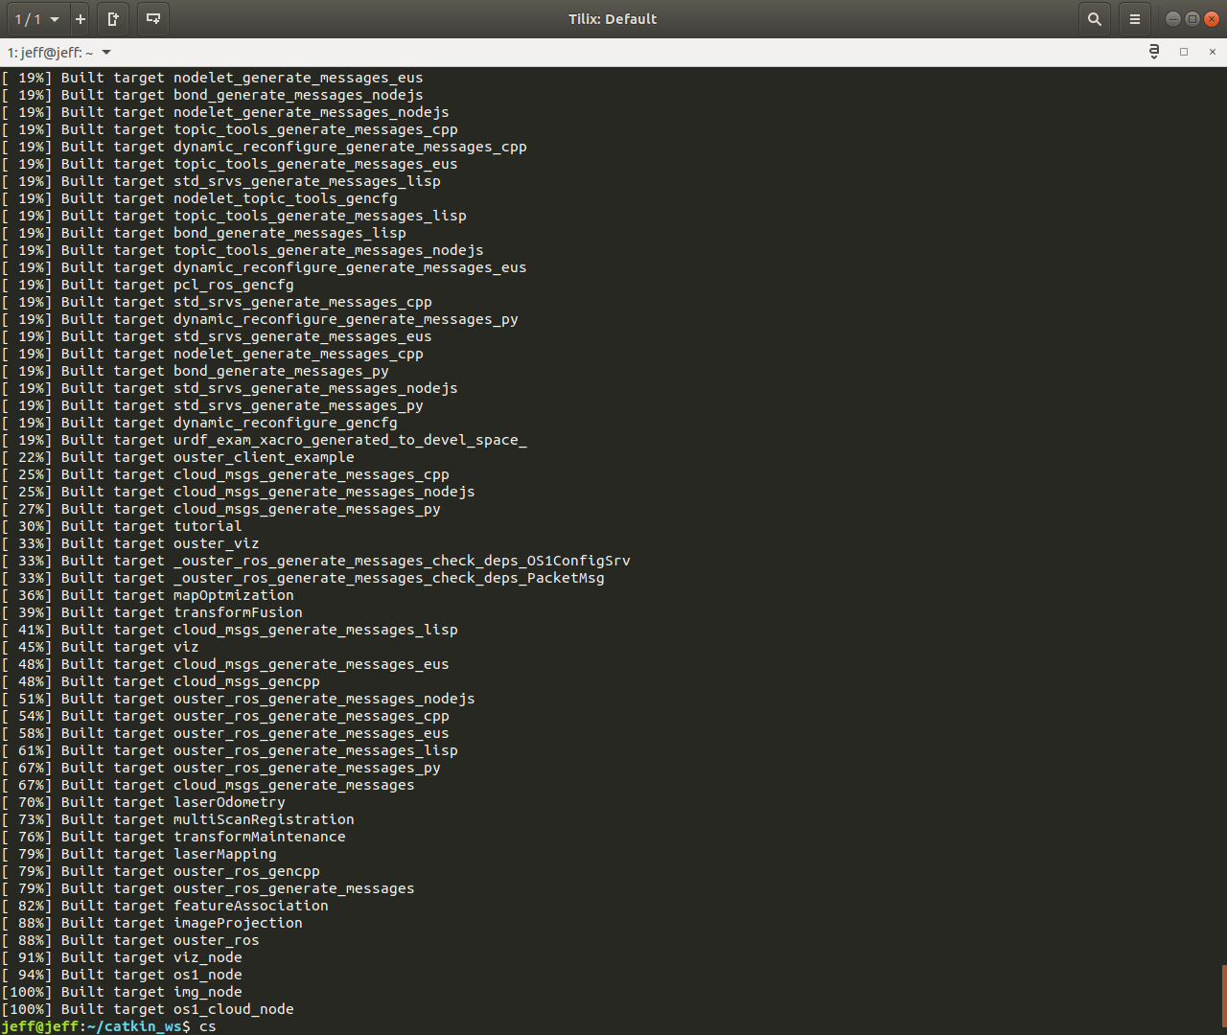The image size is (1227, 1035).
Task: Click 'Built target nodelet_topic_tools_gencfg' line
Action: click(199, 198)
